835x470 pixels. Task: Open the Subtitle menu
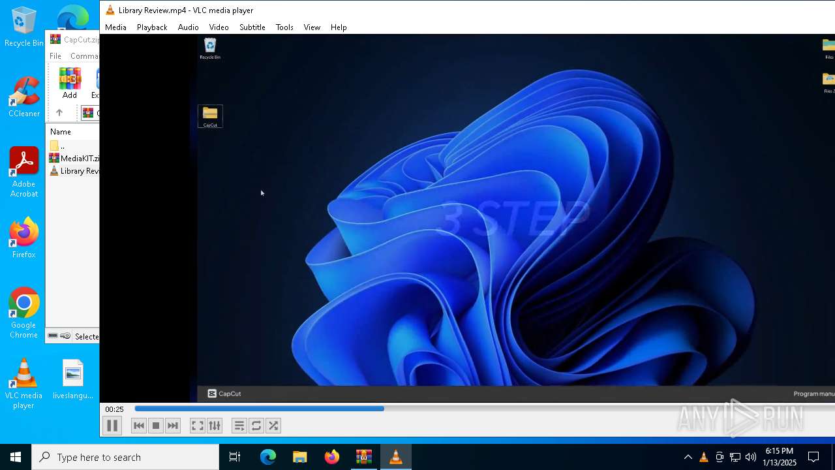coord(252,27)
